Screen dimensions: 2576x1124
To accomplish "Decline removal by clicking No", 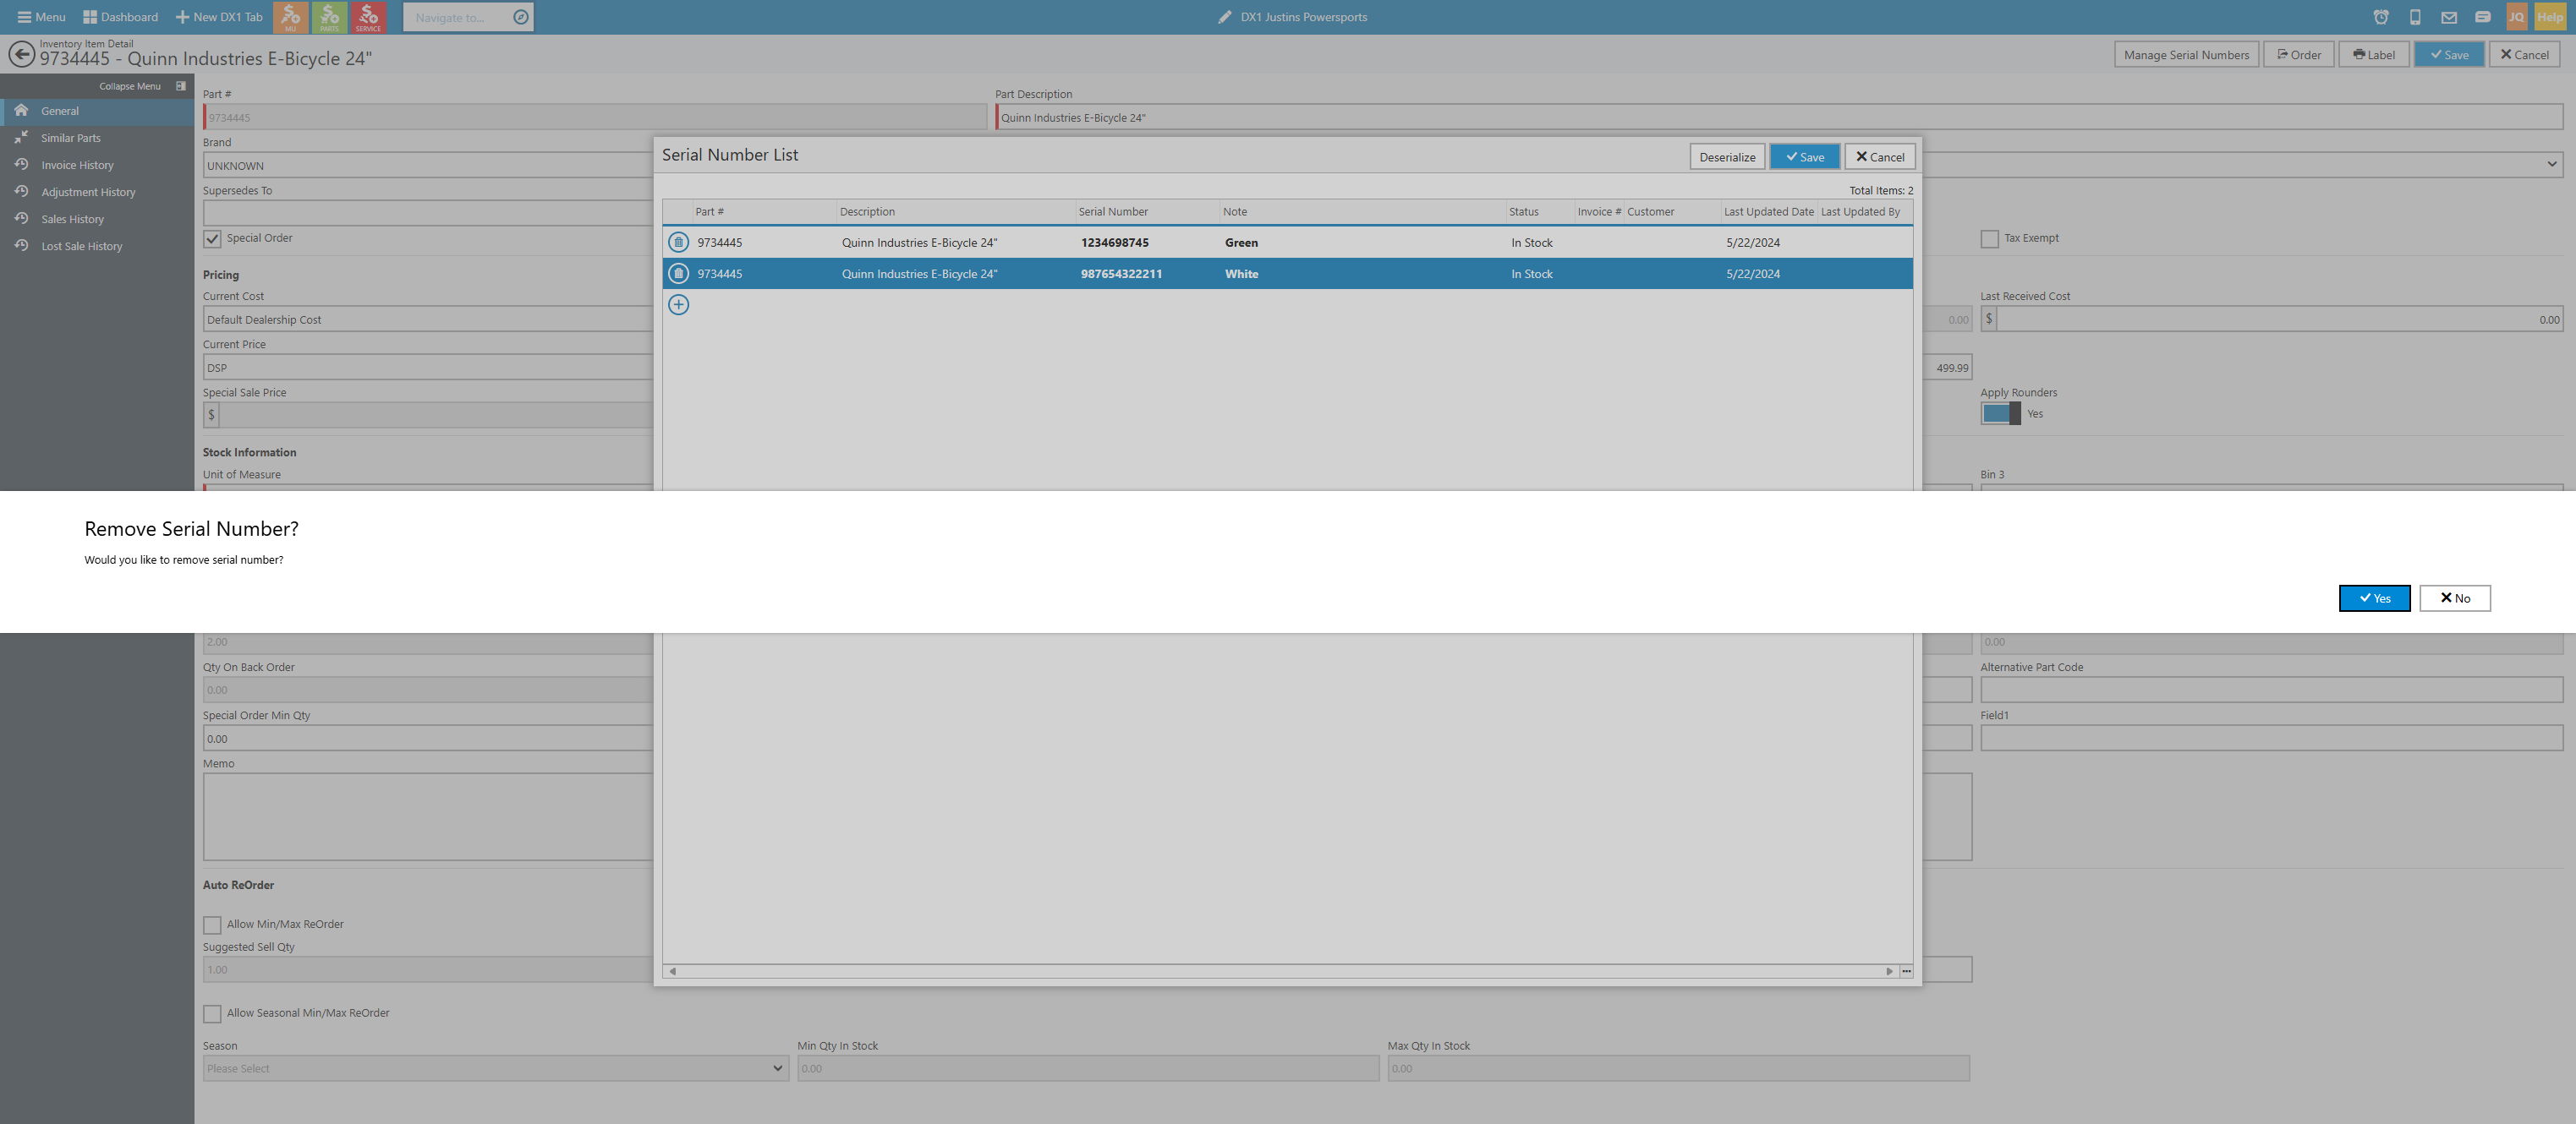I will [x=2454, y=597].
